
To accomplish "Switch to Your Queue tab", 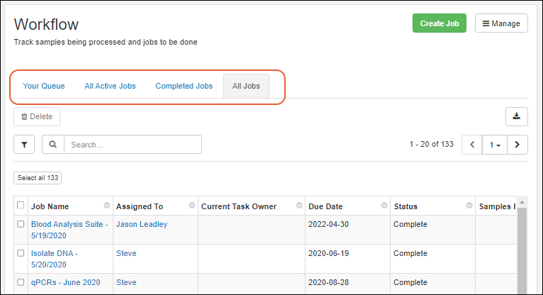I will point(44,86).
